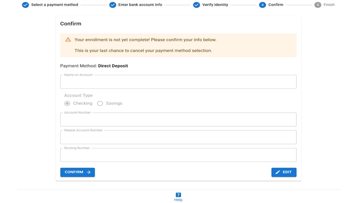358x203 pixels.
Task: Click the Routing Number field
Action: [178, 155]
